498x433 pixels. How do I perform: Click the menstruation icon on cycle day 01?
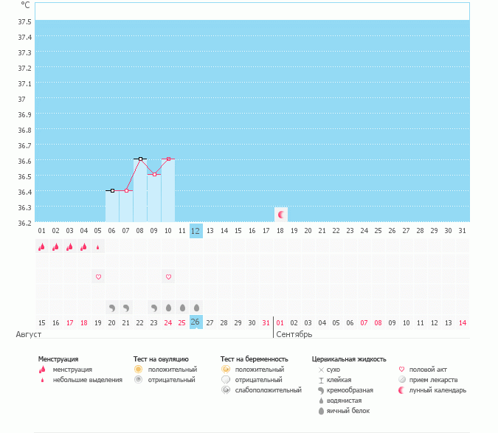click(x=41, y=247)
